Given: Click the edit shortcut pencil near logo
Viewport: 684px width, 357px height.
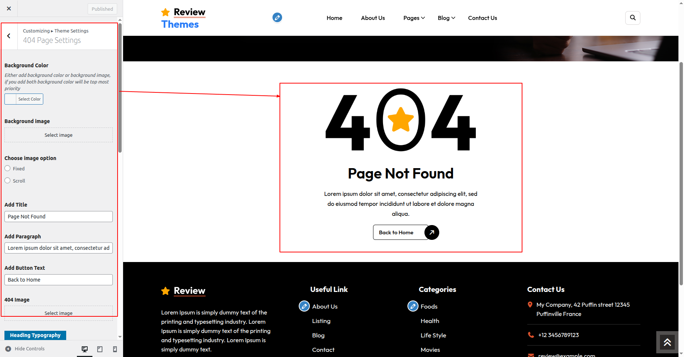Looking at the screenshot, I should (277, 17).
